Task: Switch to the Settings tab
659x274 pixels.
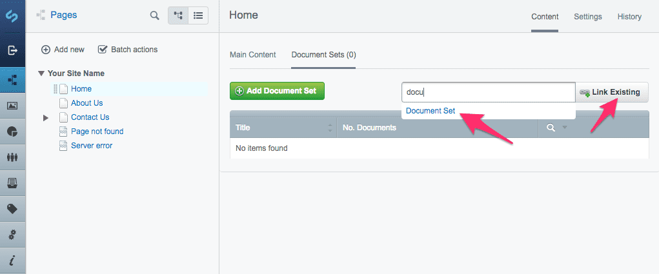Action: [x=587, y=17]
